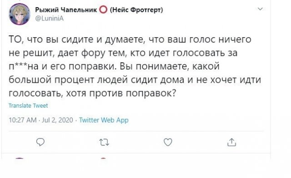
Task: Expand the tweet options chevron
Action: coord(261,9)
